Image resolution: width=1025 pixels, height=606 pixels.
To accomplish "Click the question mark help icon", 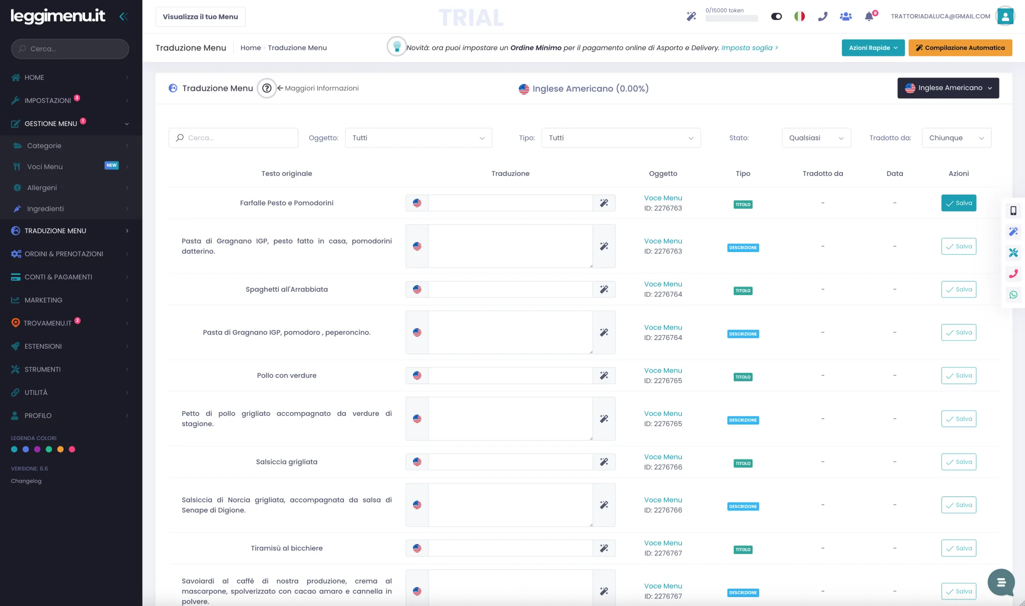I will tap(267, 88).
